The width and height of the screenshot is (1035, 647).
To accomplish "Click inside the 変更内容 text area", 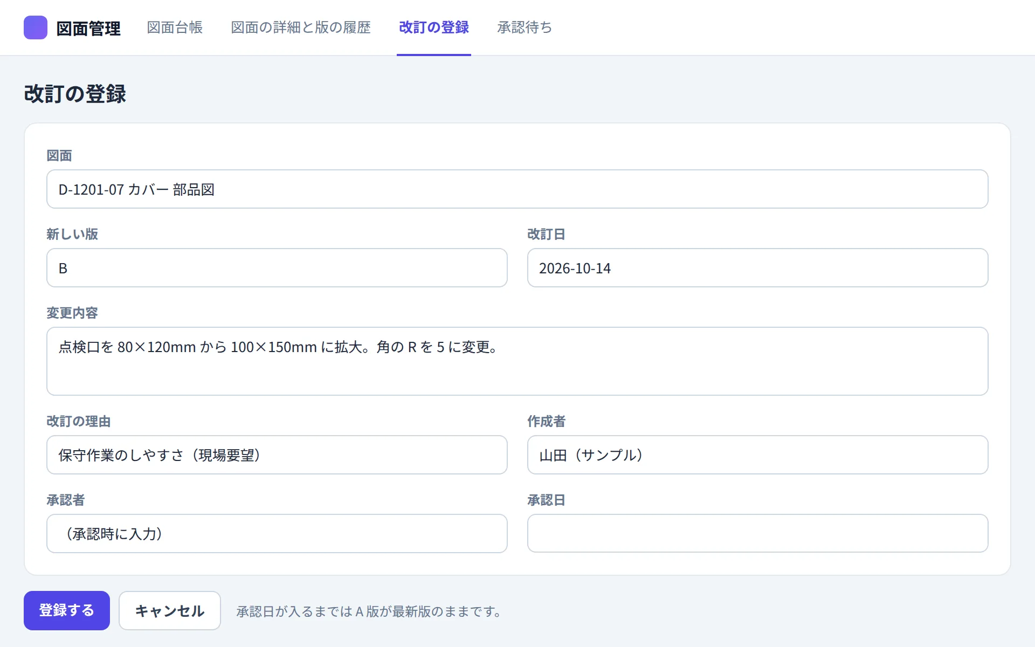I will point(517,361).
